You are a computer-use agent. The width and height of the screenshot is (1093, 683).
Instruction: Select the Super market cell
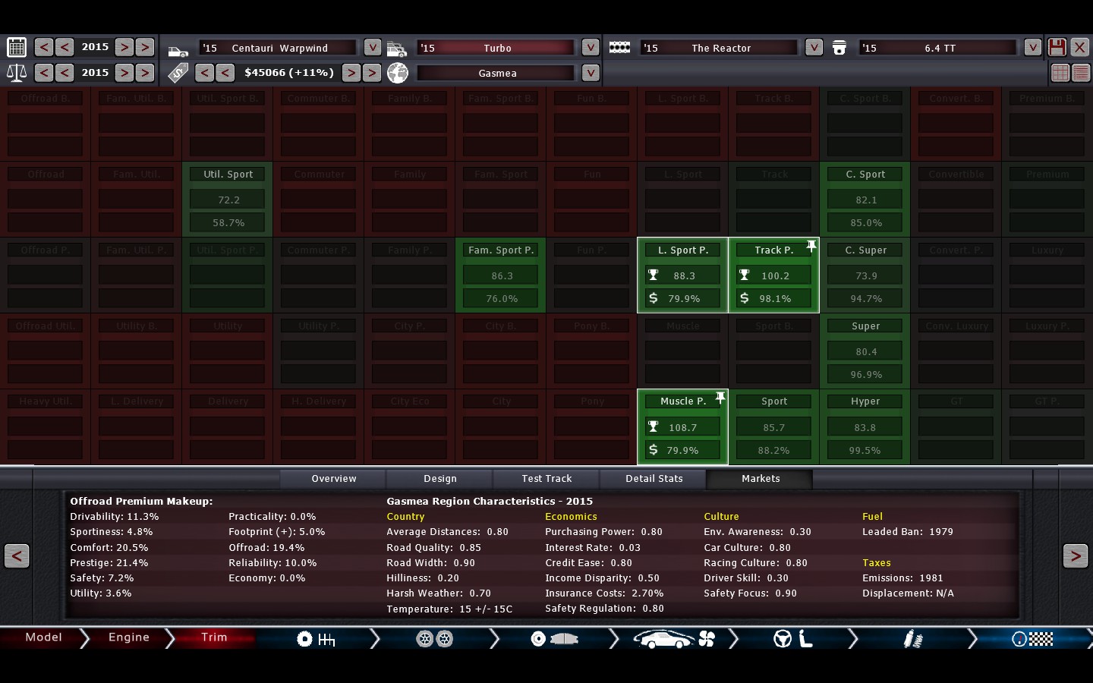865,351
